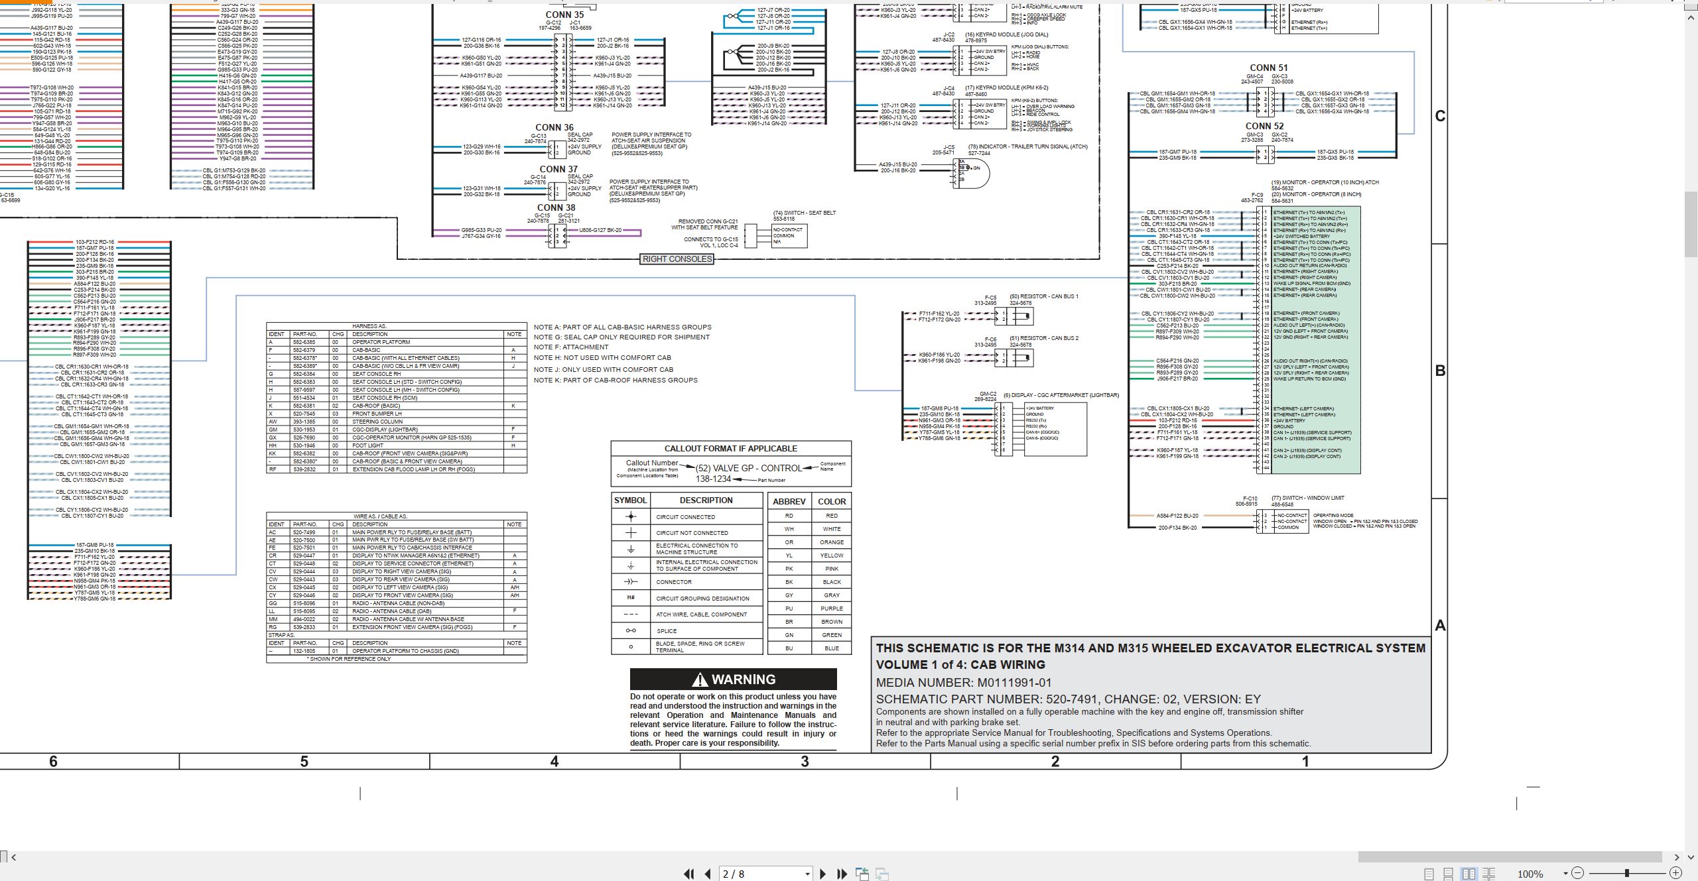Click the ABBREV table column header
1698x881 pixels.
(789, 502)
